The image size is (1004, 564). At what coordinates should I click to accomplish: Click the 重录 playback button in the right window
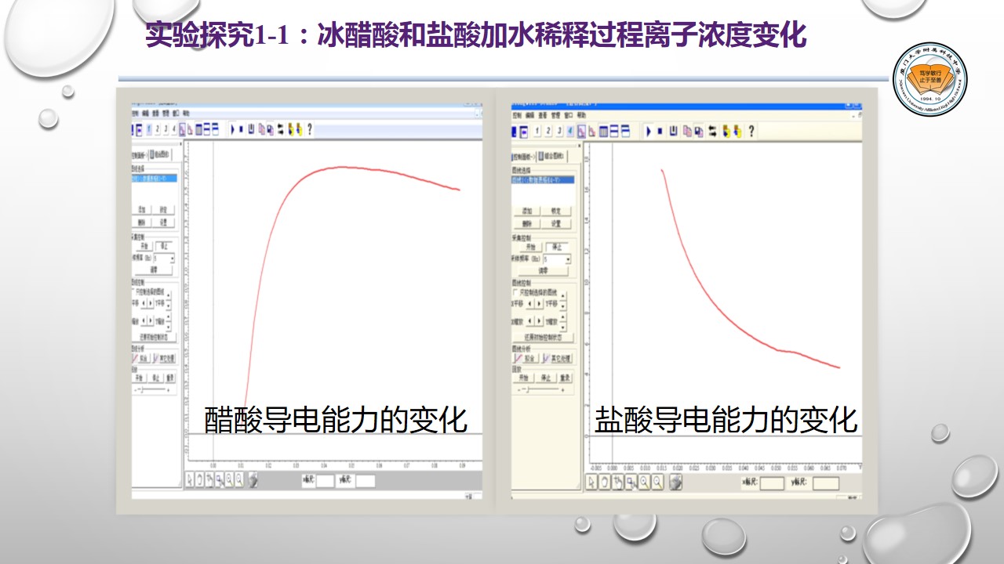pyautogui.click(x=566, y=378)
